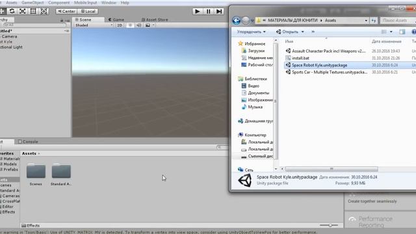Show more Explorer toolbar commands chevron
Viewport: 416px width, 234px height.
tap(313, 32)
